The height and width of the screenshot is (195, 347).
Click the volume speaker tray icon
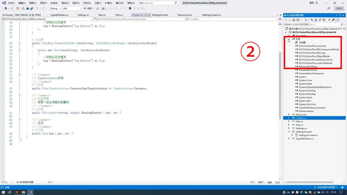pyautogui.click(x=323, y=192)
